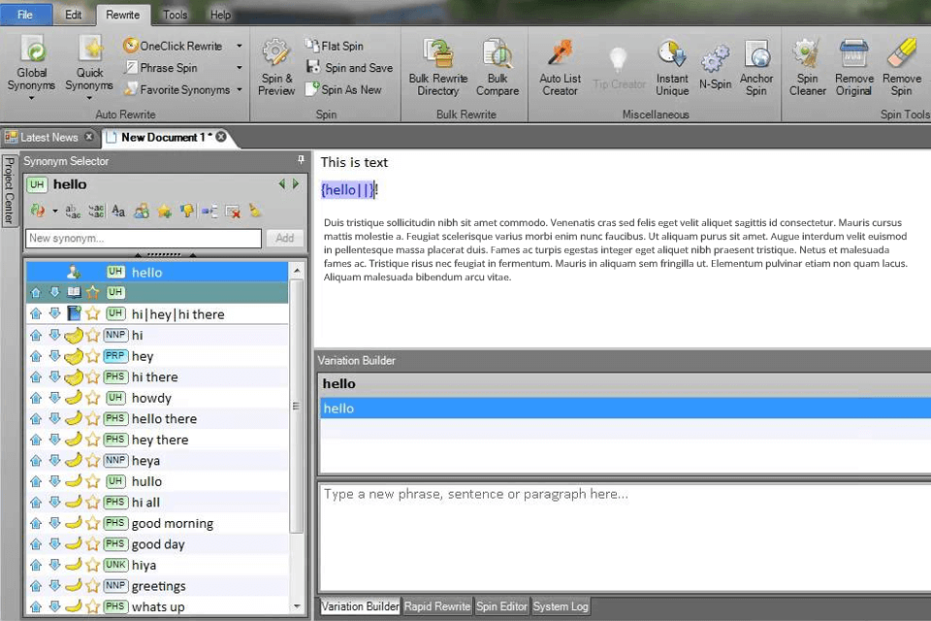The height and width of the screenshot is (621, 931).
Task: Switch to the Spin Editor tab
Action: click(501, 606)
